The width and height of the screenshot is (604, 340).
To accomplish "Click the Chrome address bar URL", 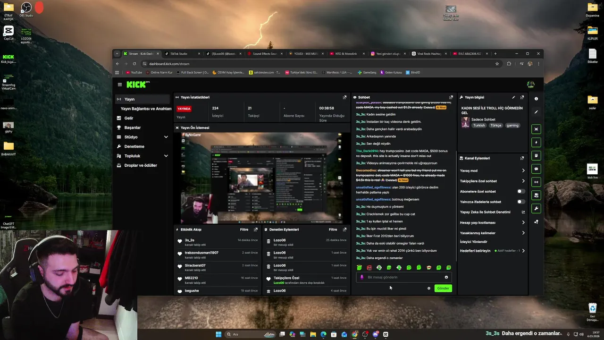I will pyautogui.click(x=169, y=64).
